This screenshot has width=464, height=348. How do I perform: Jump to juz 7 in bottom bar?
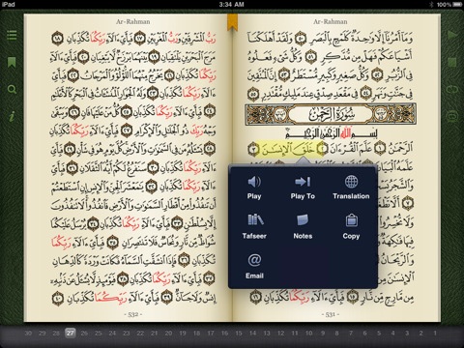point(351,333)
